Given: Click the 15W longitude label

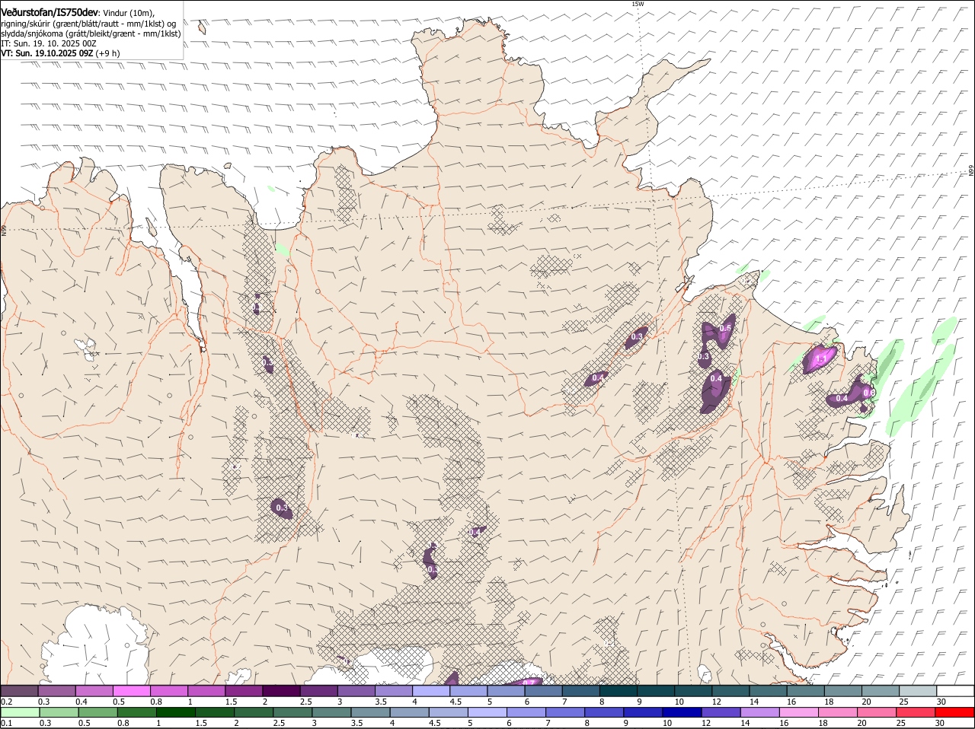Looking at the screenshot, I should click(x=638, y=5).
